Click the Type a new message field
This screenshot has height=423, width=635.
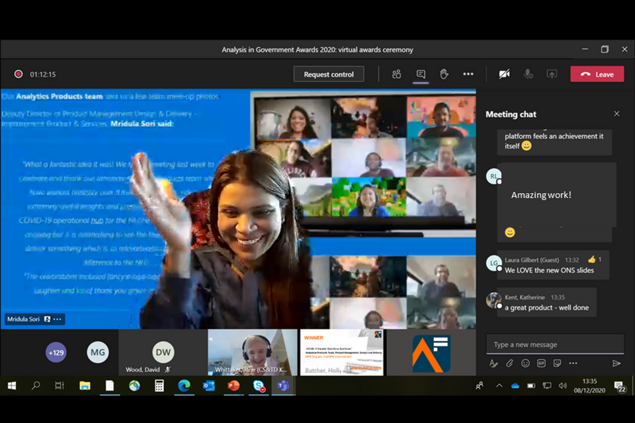pyautogui.click(x=554, y=344)
